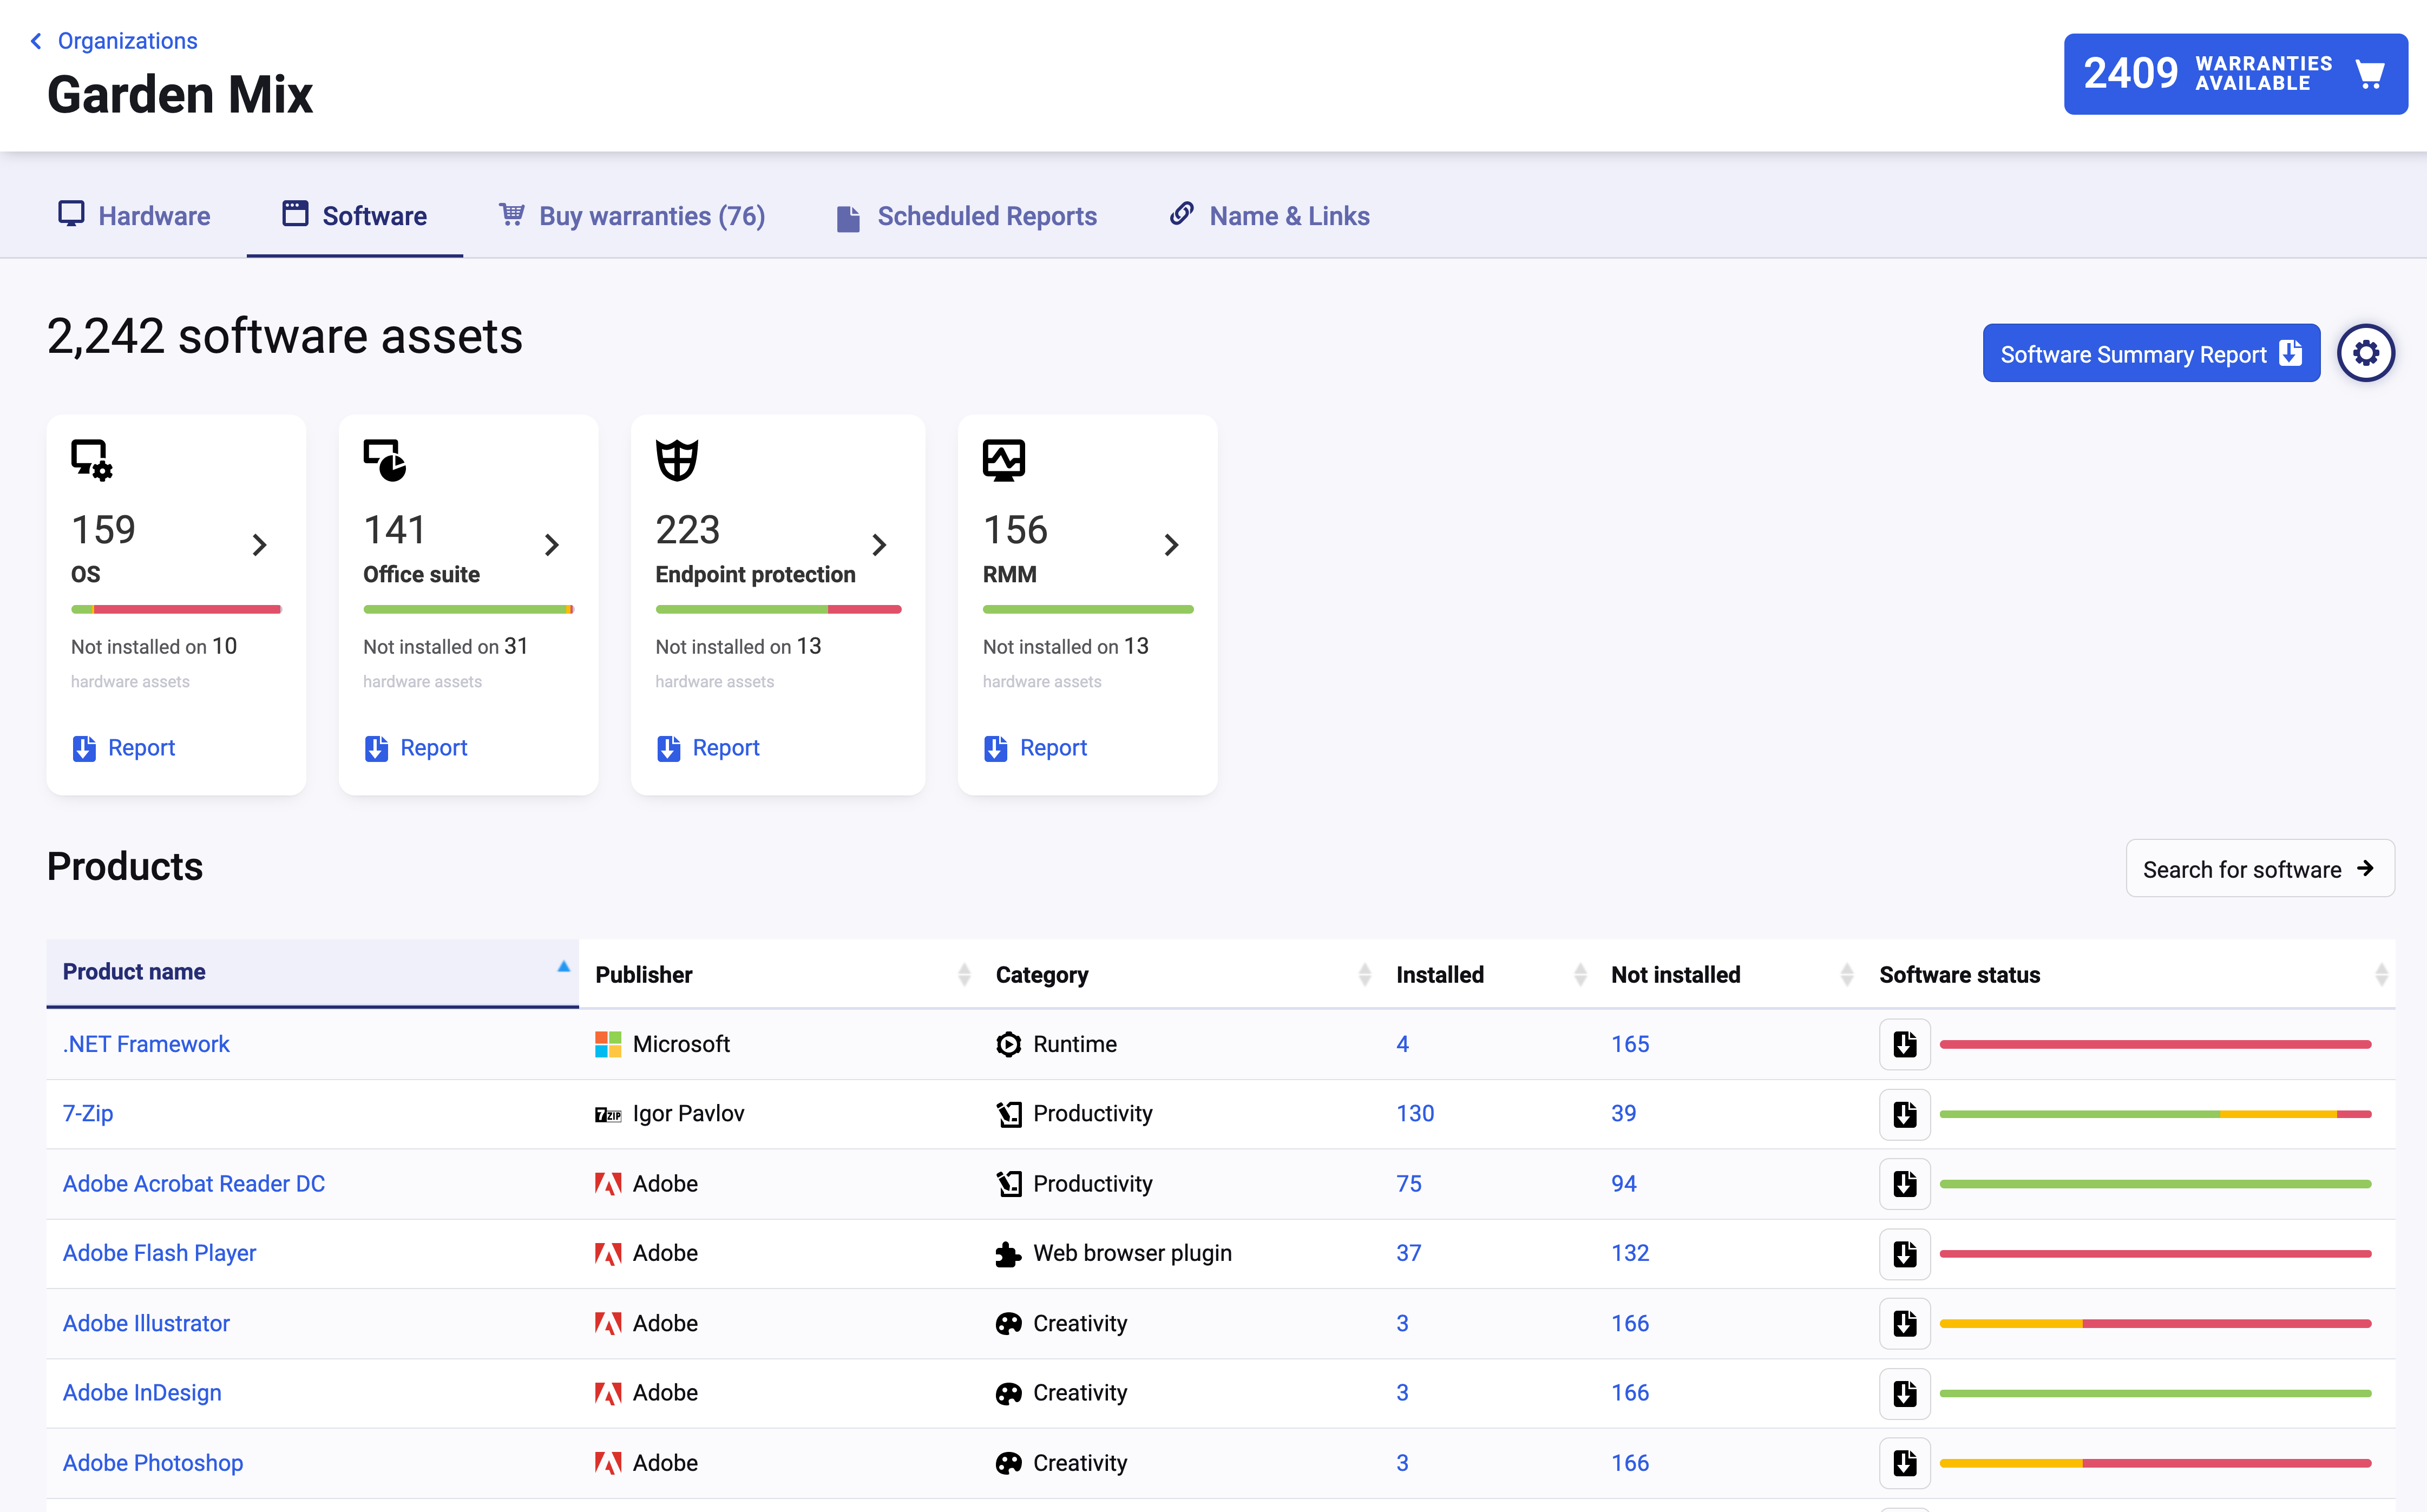2427x1512 pixels.
Task: Click the settings gear icon
Action: [2365, 353]
